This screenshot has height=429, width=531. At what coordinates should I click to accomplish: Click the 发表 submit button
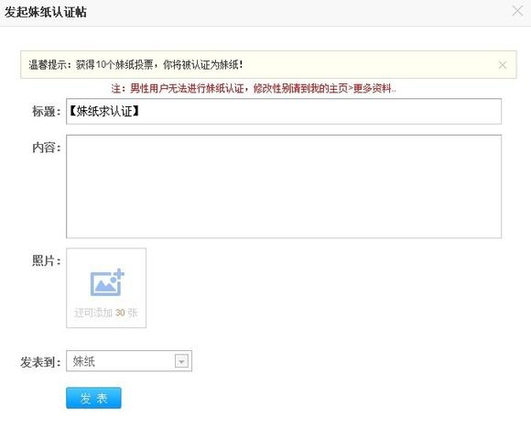tap(93, 398)
